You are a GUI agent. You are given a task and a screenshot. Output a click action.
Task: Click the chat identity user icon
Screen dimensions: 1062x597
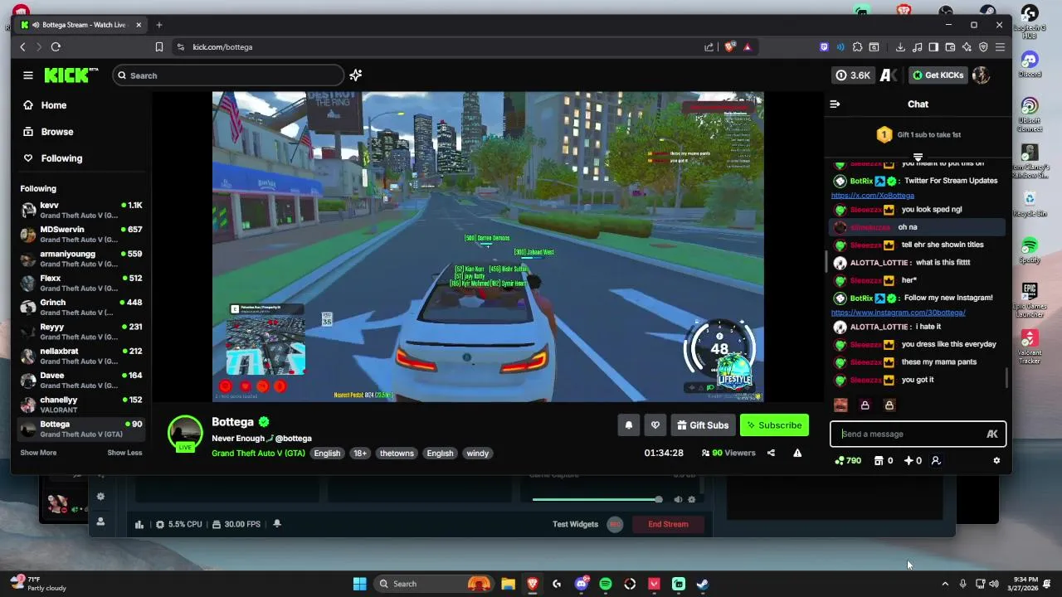pos(936,460)
